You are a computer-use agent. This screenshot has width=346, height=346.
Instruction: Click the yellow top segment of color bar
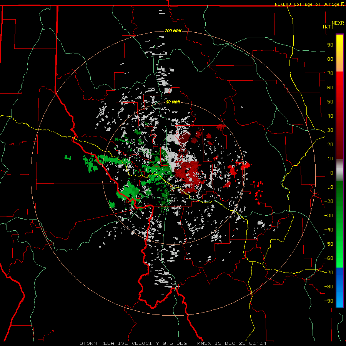coord(339,53)
